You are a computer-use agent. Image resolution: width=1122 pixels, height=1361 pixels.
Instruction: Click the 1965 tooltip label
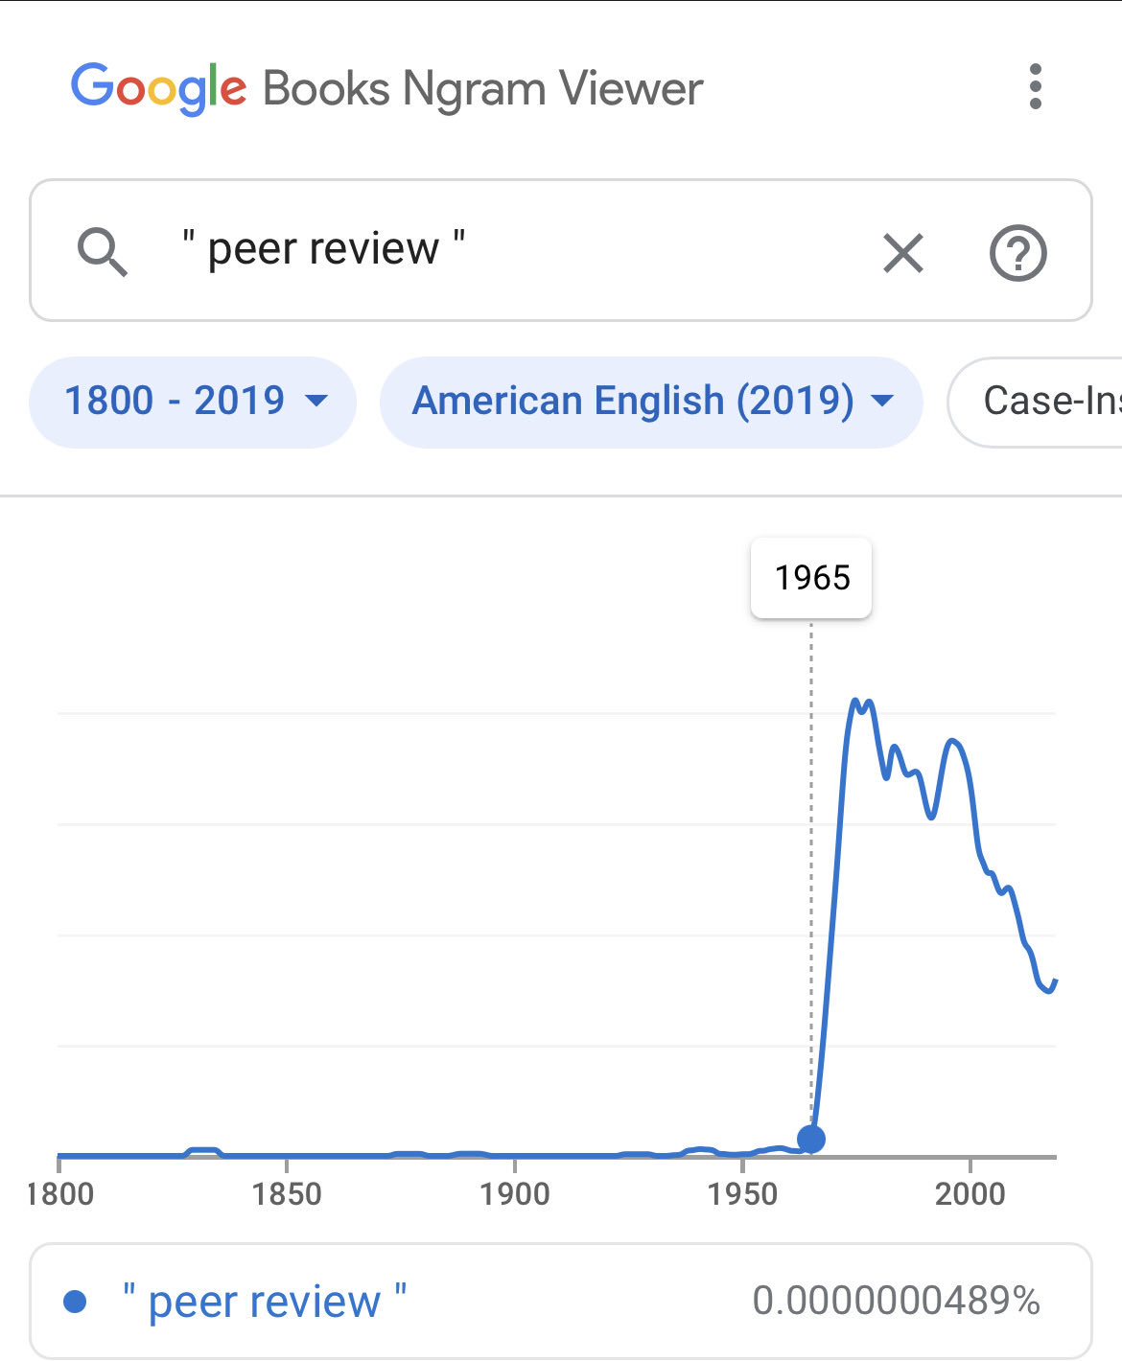(811, 578)
